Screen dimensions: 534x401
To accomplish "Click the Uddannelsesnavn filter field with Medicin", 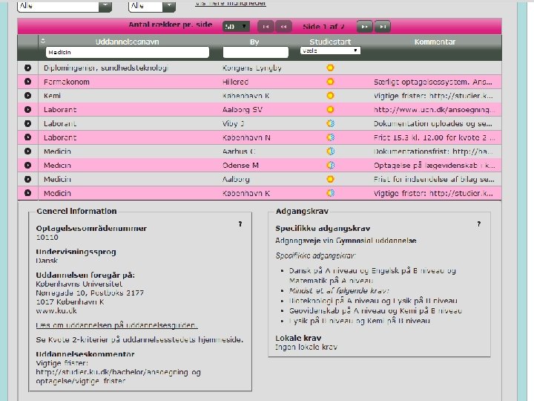I will (x=128, y=52).
